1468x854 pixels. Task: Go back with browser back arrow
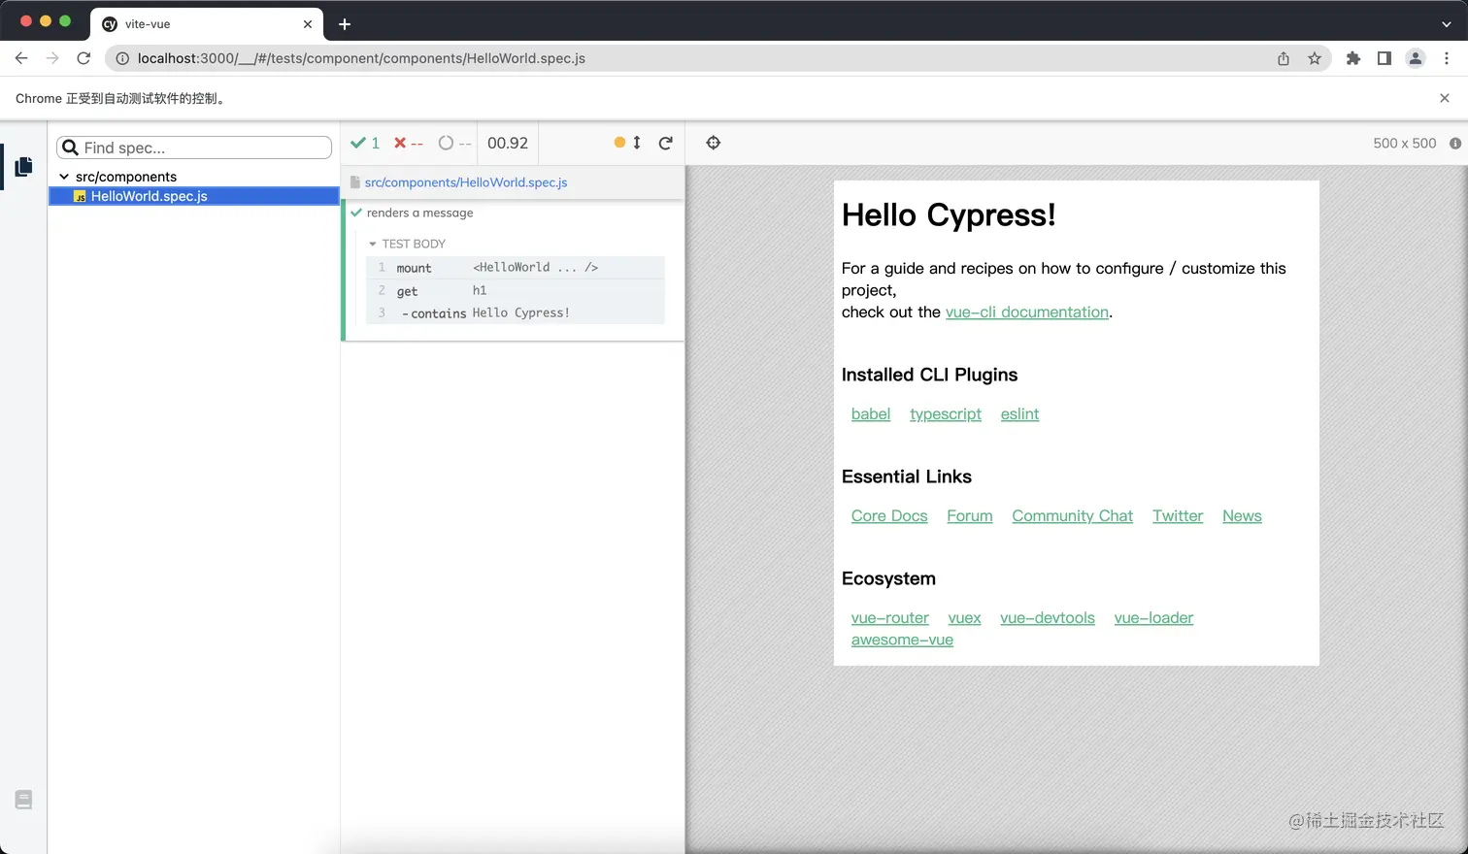21,58
